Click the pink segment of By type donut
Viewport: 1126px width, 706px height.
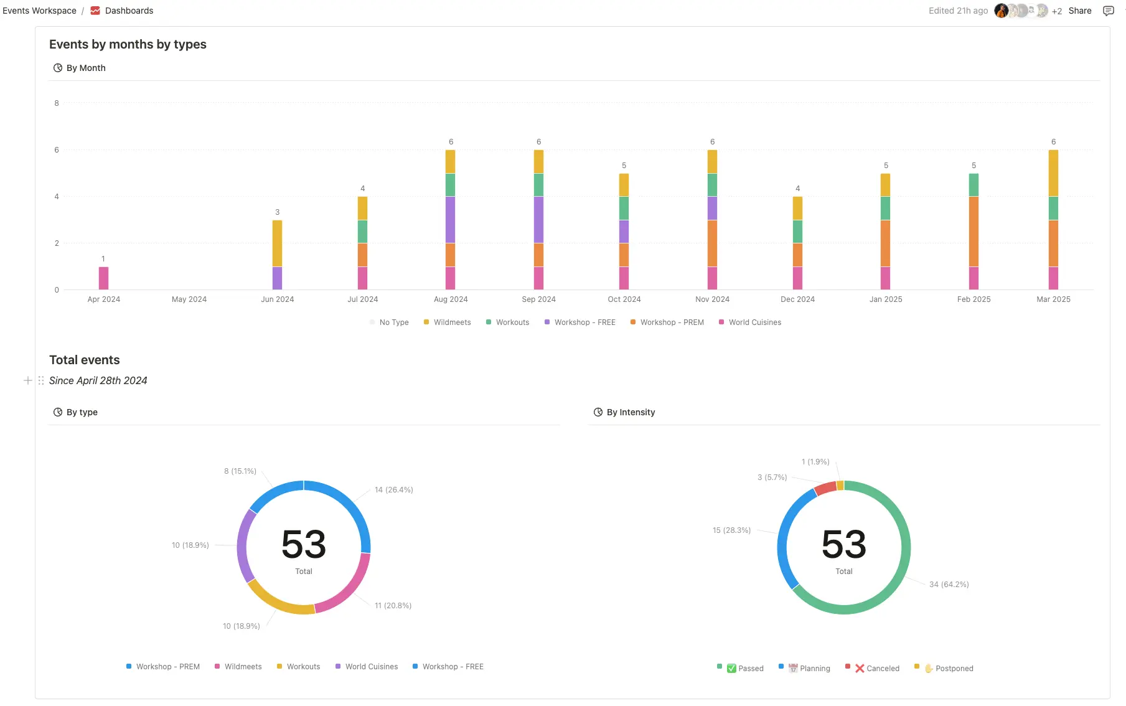click(349, 590)
